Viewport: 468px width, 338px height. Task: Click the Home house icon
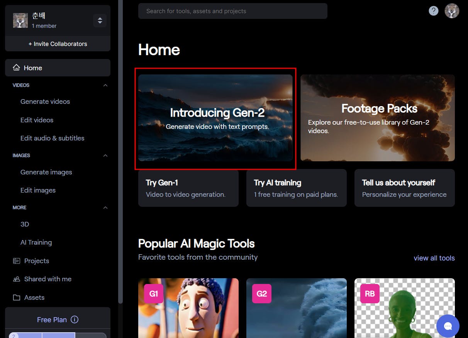(16, 68)
